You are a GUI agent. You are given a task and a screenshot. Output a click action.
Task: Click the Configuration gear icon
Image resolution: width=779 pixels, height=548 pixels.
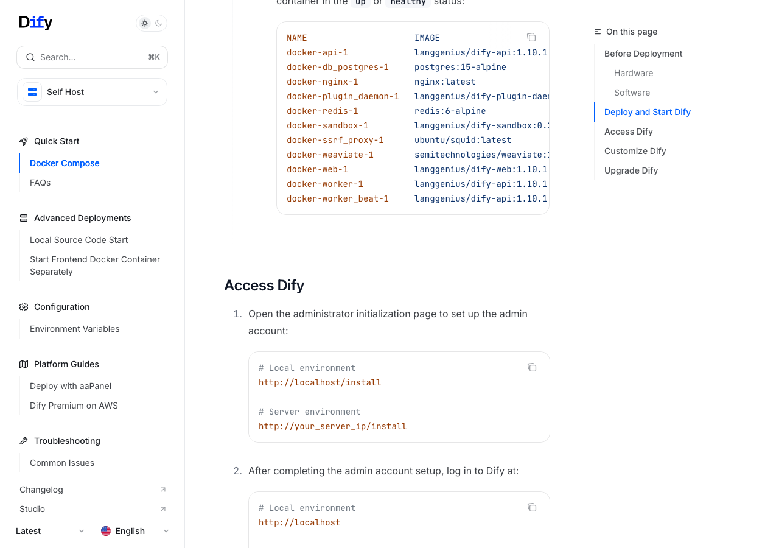pos(24,307)
